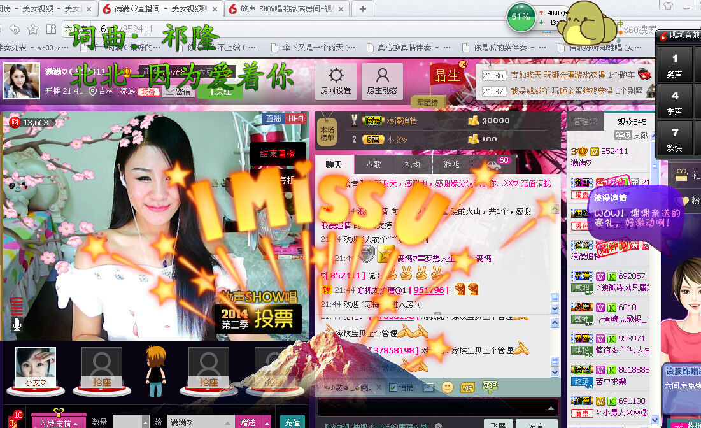The image size is (701, 428).
Task: Expand the chat input box arrow
Action: [551, 408]
